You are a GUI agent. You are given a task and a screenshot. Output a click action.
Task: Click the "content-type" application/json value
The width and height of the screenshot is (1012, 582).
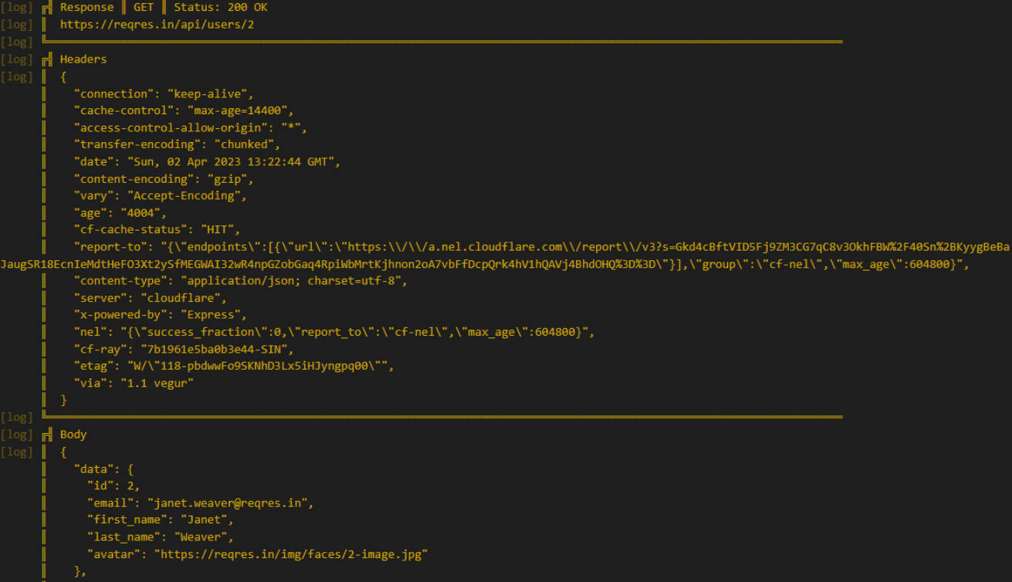(294, 281)
